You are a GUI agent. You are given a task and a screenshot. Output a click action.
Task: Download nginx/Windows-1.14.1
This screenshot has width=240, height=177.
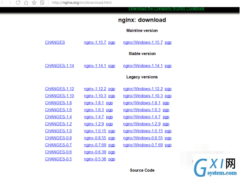143,66
